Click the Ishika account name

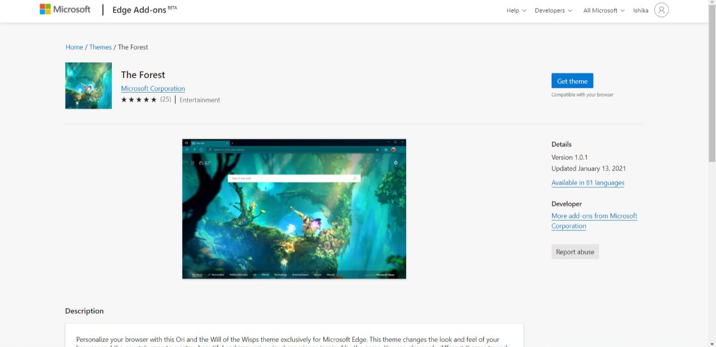640,11
